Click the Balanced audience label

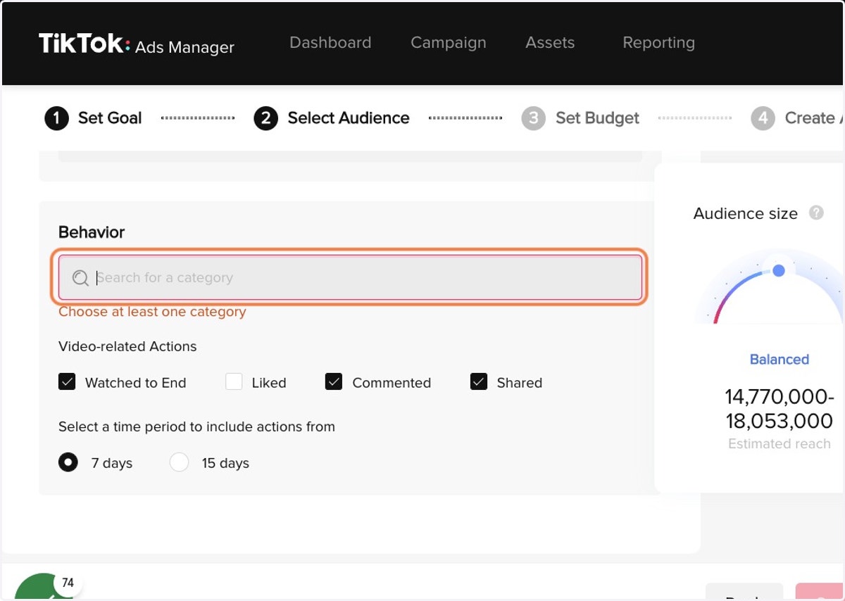point(780,360)
